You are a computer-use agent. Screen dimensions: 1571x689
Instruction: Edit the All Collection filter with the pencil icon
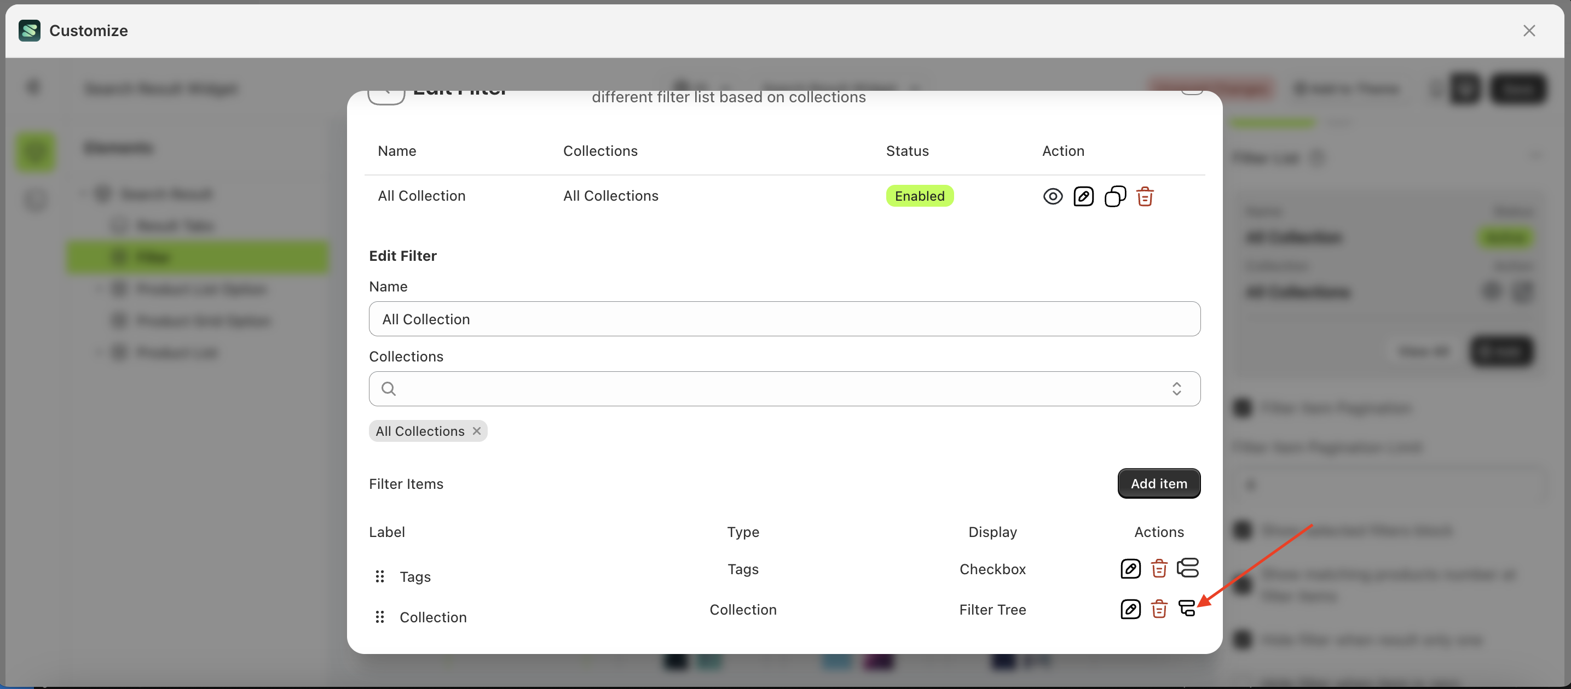(x=1084, y=196)
